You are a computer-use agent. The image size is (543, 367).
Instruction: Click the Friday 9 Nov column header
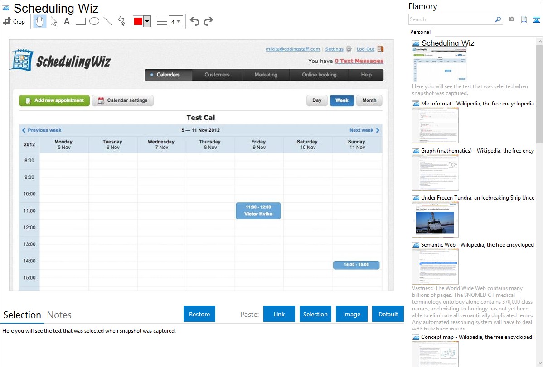[259, 145]
